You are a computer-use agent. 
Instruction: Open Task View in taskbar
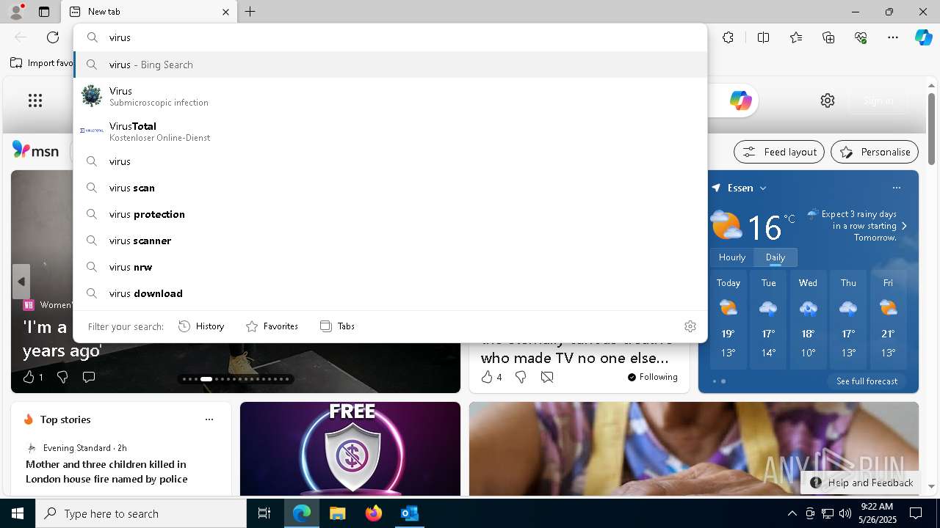click(264, 513)
